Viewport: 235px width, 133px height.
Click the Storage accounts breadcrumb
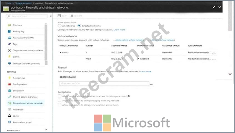[23, 3]
